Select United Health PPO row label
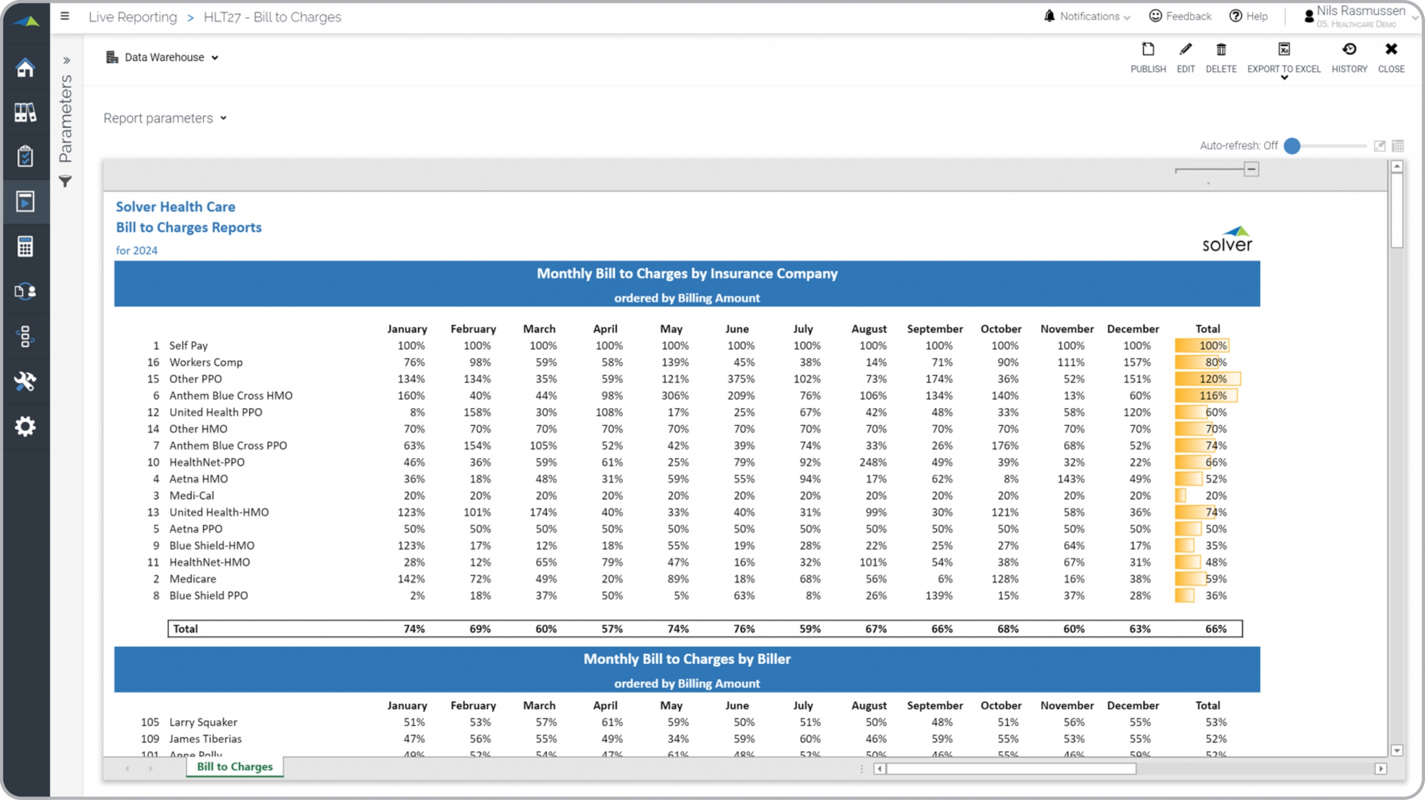Screen dimensions: 1425x800 pos(215,412)
